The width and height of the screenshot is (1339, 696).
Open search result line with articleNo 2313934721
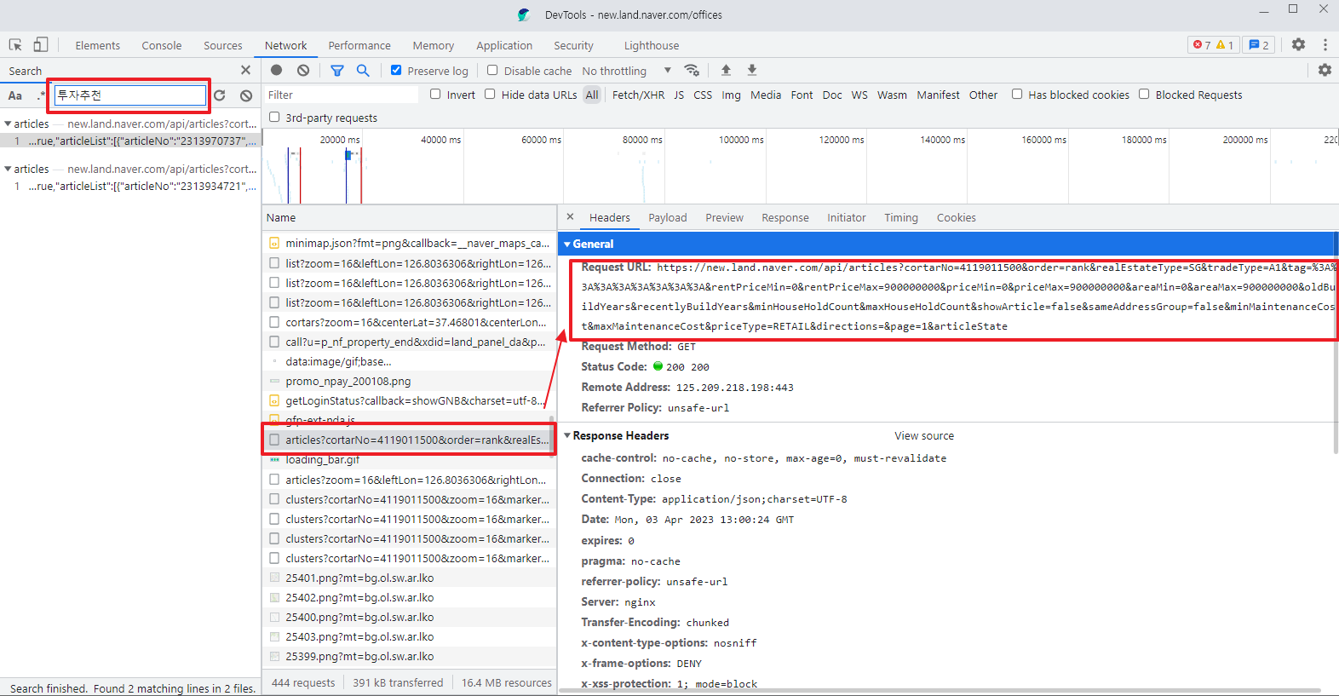pos(130,186)
